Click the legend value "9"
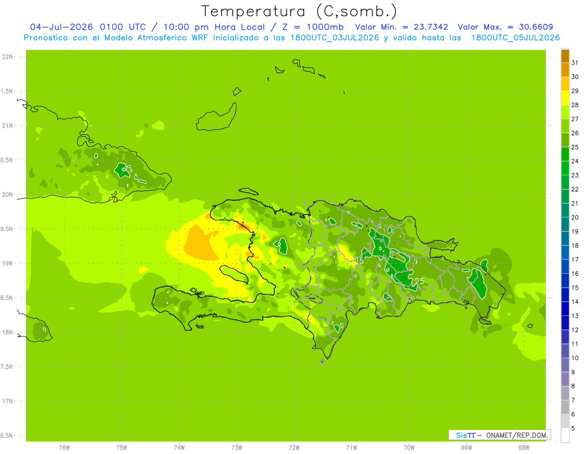The image size is (588, 454). [573, 372]
